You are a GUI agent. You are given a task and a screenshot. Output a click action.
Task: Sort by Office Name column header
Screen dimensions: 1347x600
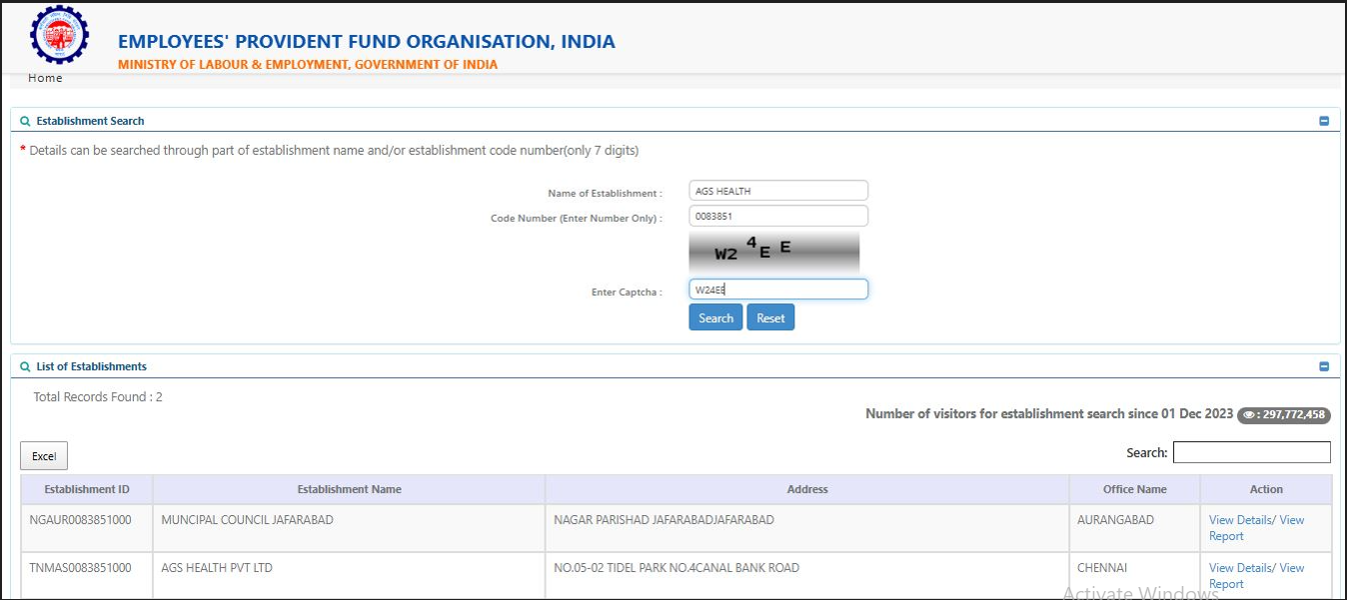pyautogui.click(x=1134, y=489)
